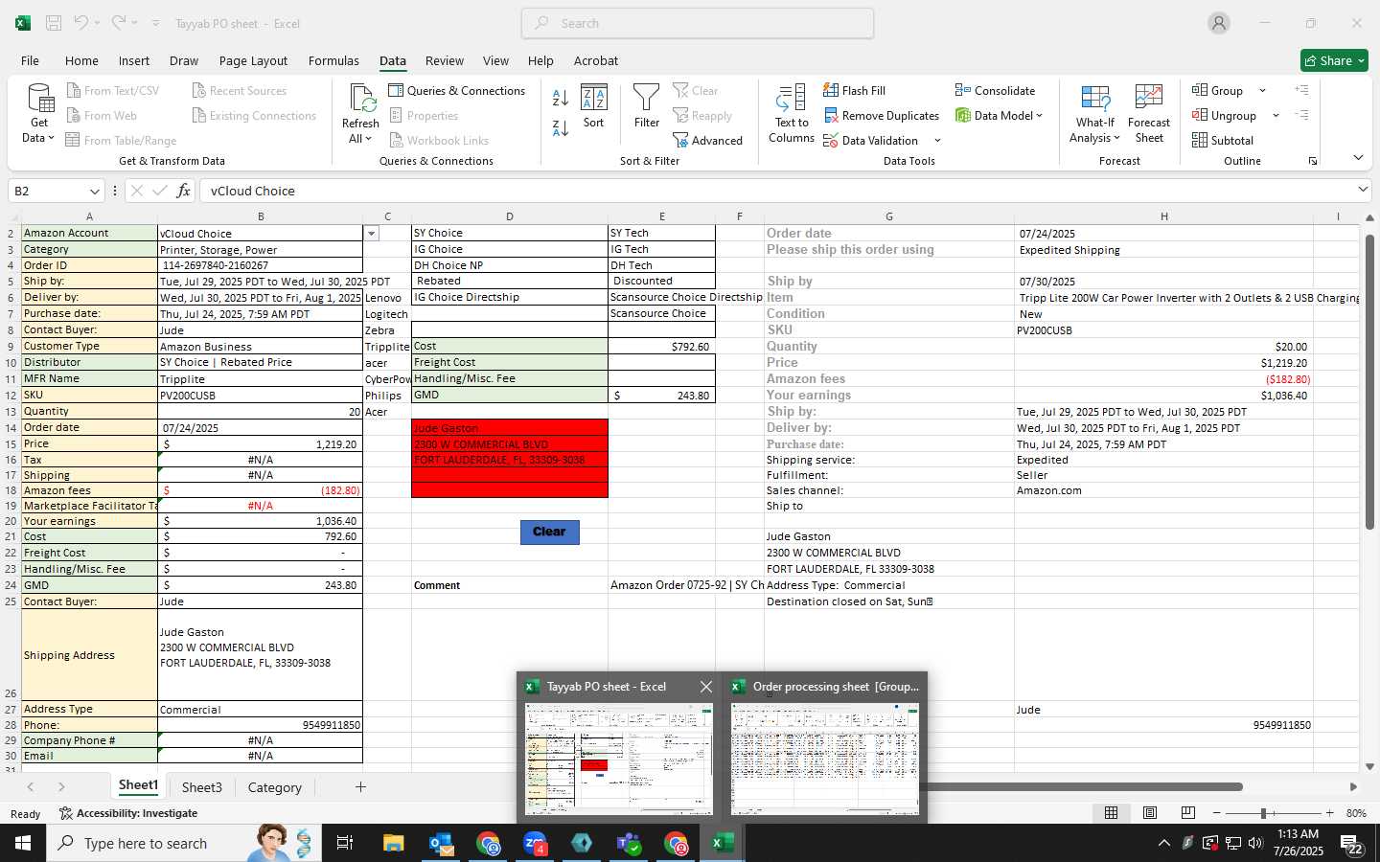Open the Sort dialog

click(x=594, y=106)
